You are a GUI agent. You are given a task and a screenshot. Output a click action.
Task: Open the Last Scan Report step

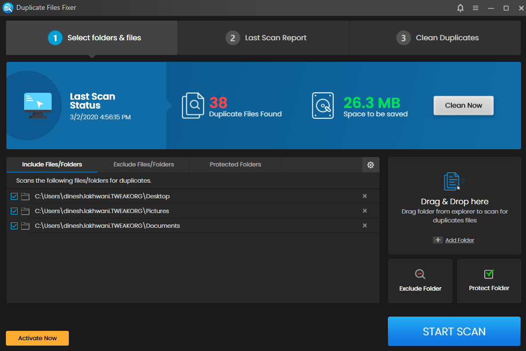pyautogui.click(x=263, y=38)
